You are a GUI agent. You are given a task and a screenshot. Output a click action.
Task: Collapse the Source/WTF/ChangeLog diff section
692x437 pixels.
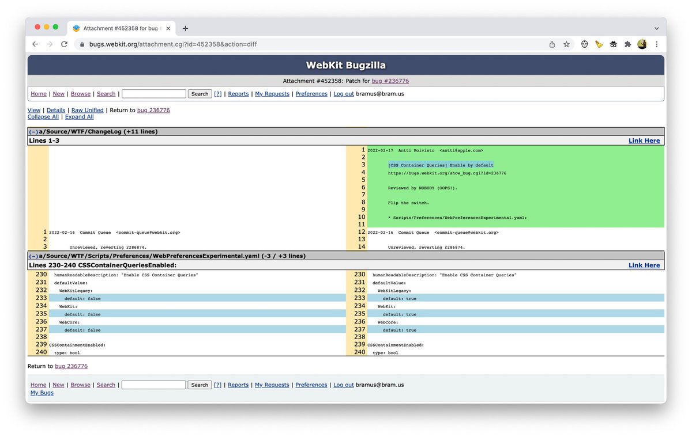click(33, 131)
